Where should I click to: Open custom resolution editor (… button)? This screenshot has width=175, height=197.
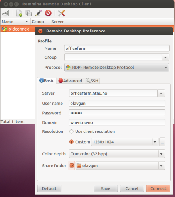pos(162,142)
